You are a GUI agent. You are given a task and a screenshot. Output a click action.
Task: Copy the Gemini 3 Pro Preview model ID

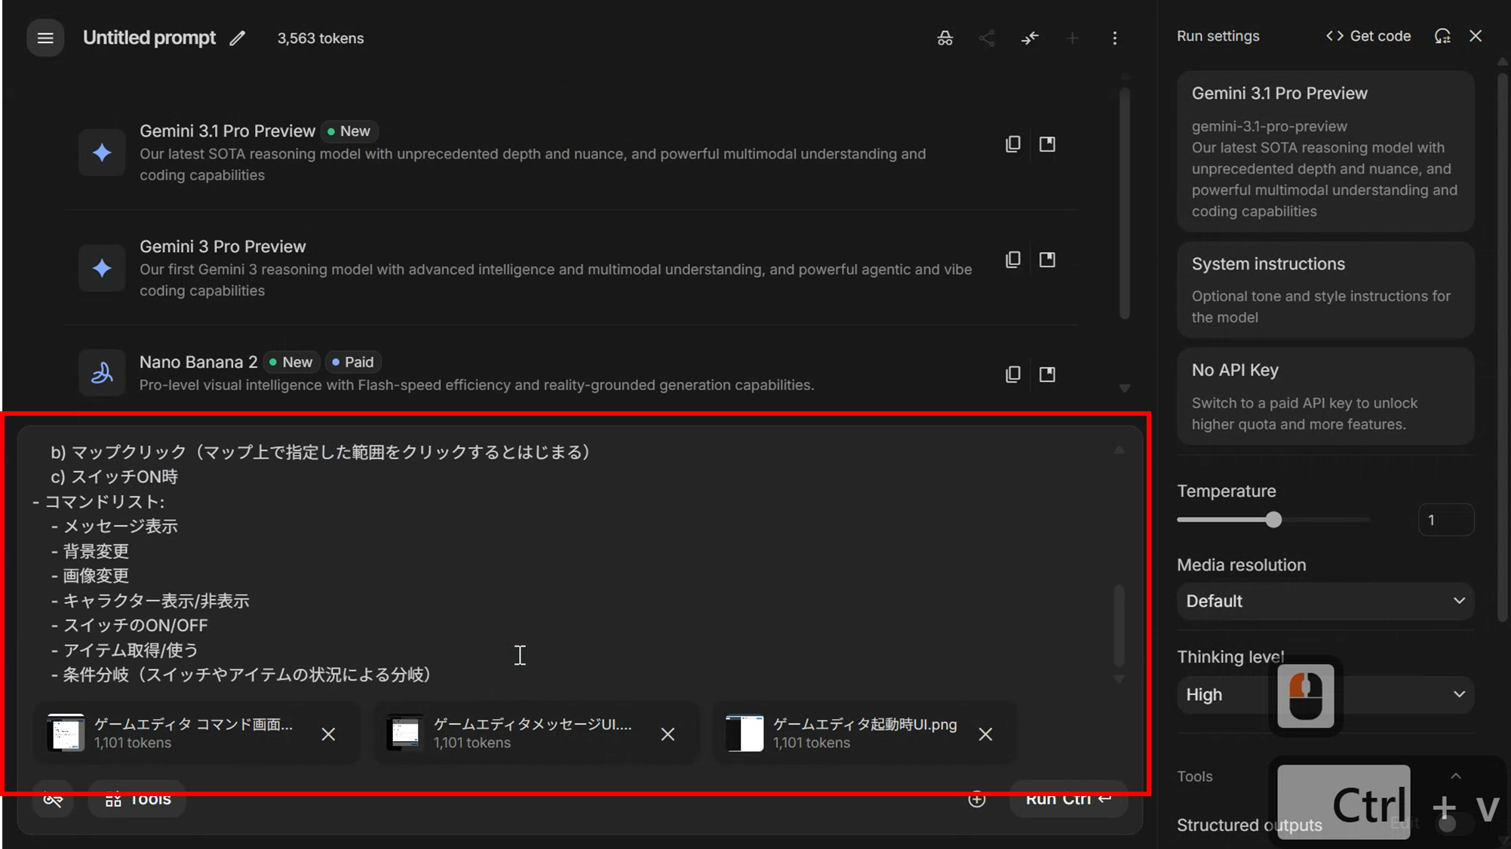click(1013, 260)
